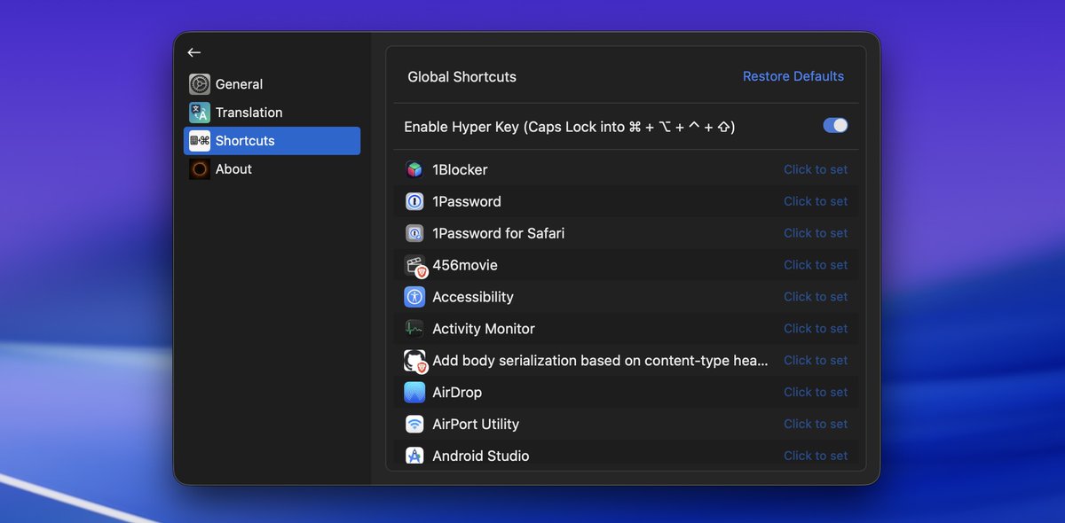Set shortcut for 1Password for Safari
This screenshot has height=523, width=1065.
click(816, 233)
